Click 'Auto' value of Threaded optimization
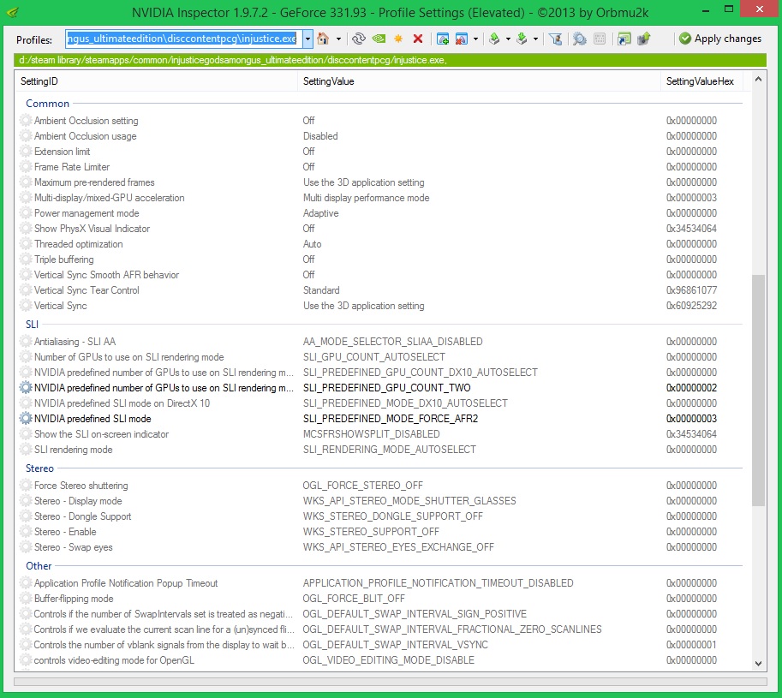This screenshot has height=698, width=782. click(313, 244)
